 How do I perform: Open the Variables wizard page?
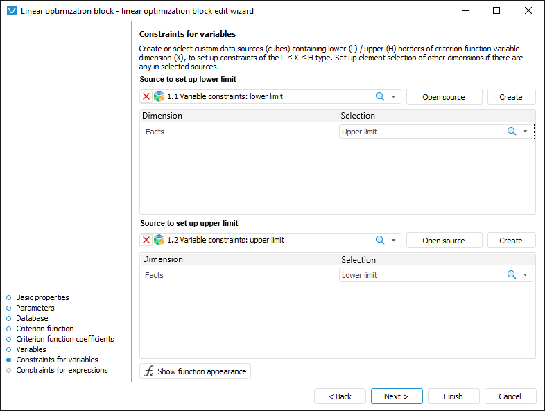click(31, 349)
